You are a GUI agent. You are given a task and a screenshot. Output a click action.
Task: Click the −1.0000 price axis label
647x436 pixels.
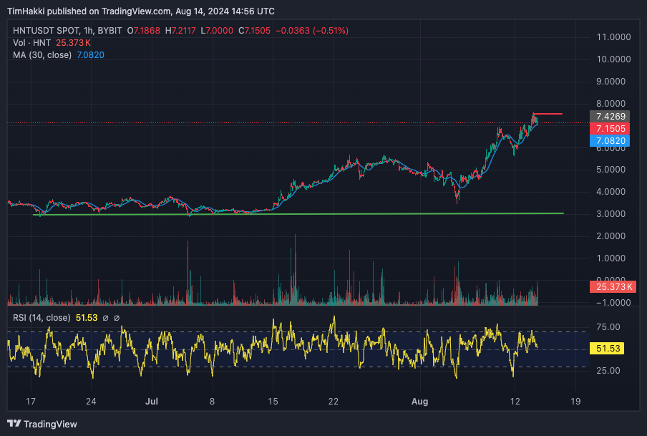[x=613, y=303]
